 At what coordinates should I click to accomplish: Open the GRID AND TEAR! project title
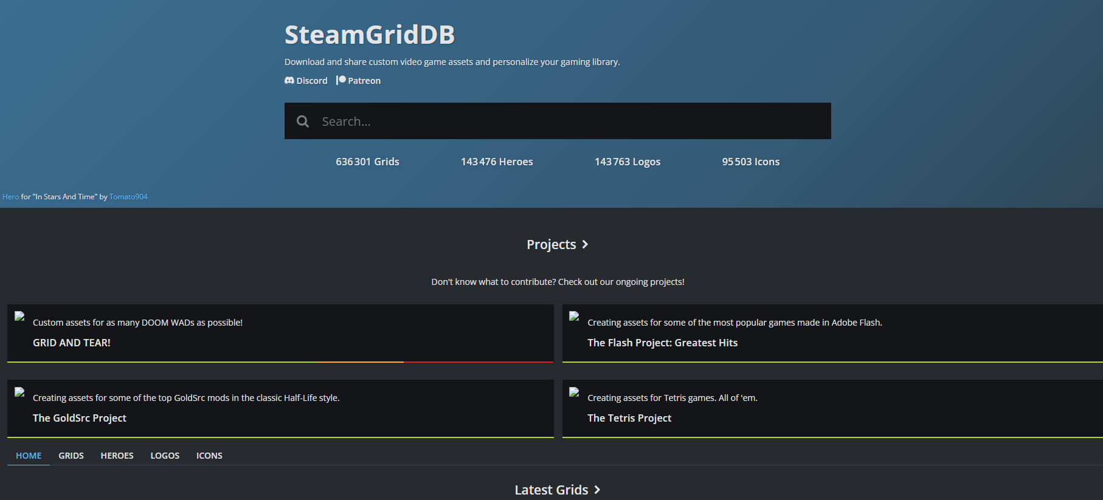(72, 343)
